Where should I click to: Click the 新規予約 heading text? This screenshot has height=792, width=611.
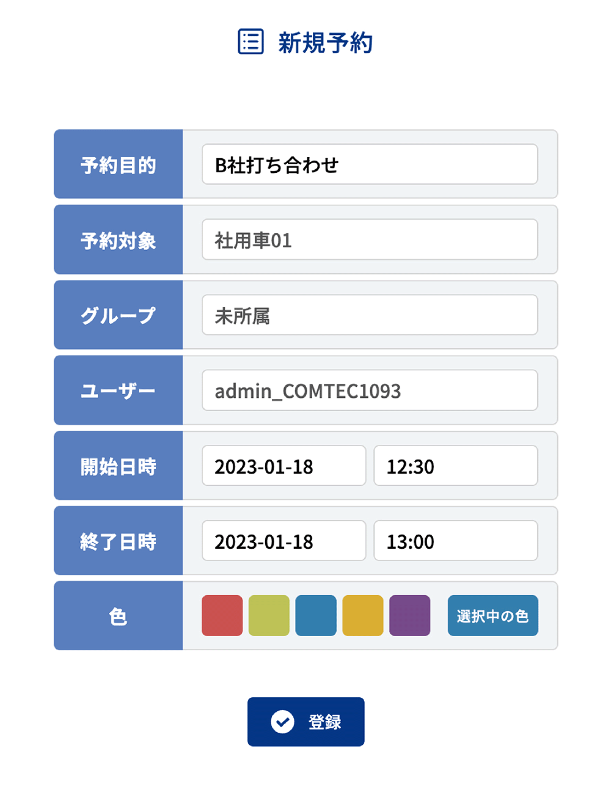point(325,43)
